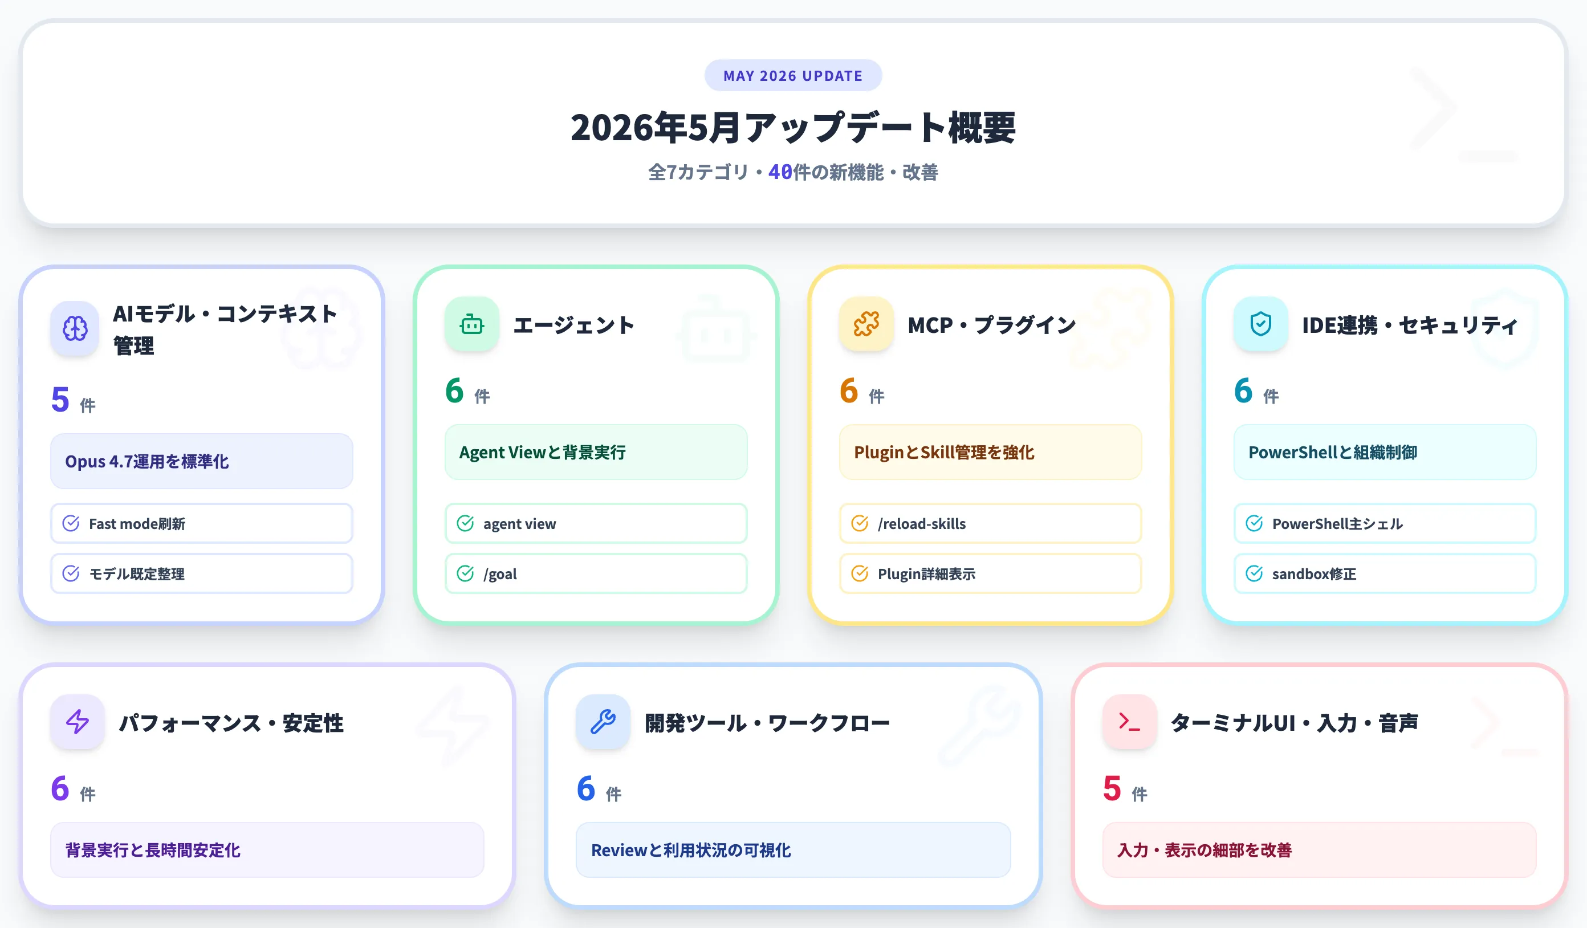The width and height of the screenshot is (1587, 928).
Task: Click the 5件 count in AIモデル card
Action: tap(74, 400)
